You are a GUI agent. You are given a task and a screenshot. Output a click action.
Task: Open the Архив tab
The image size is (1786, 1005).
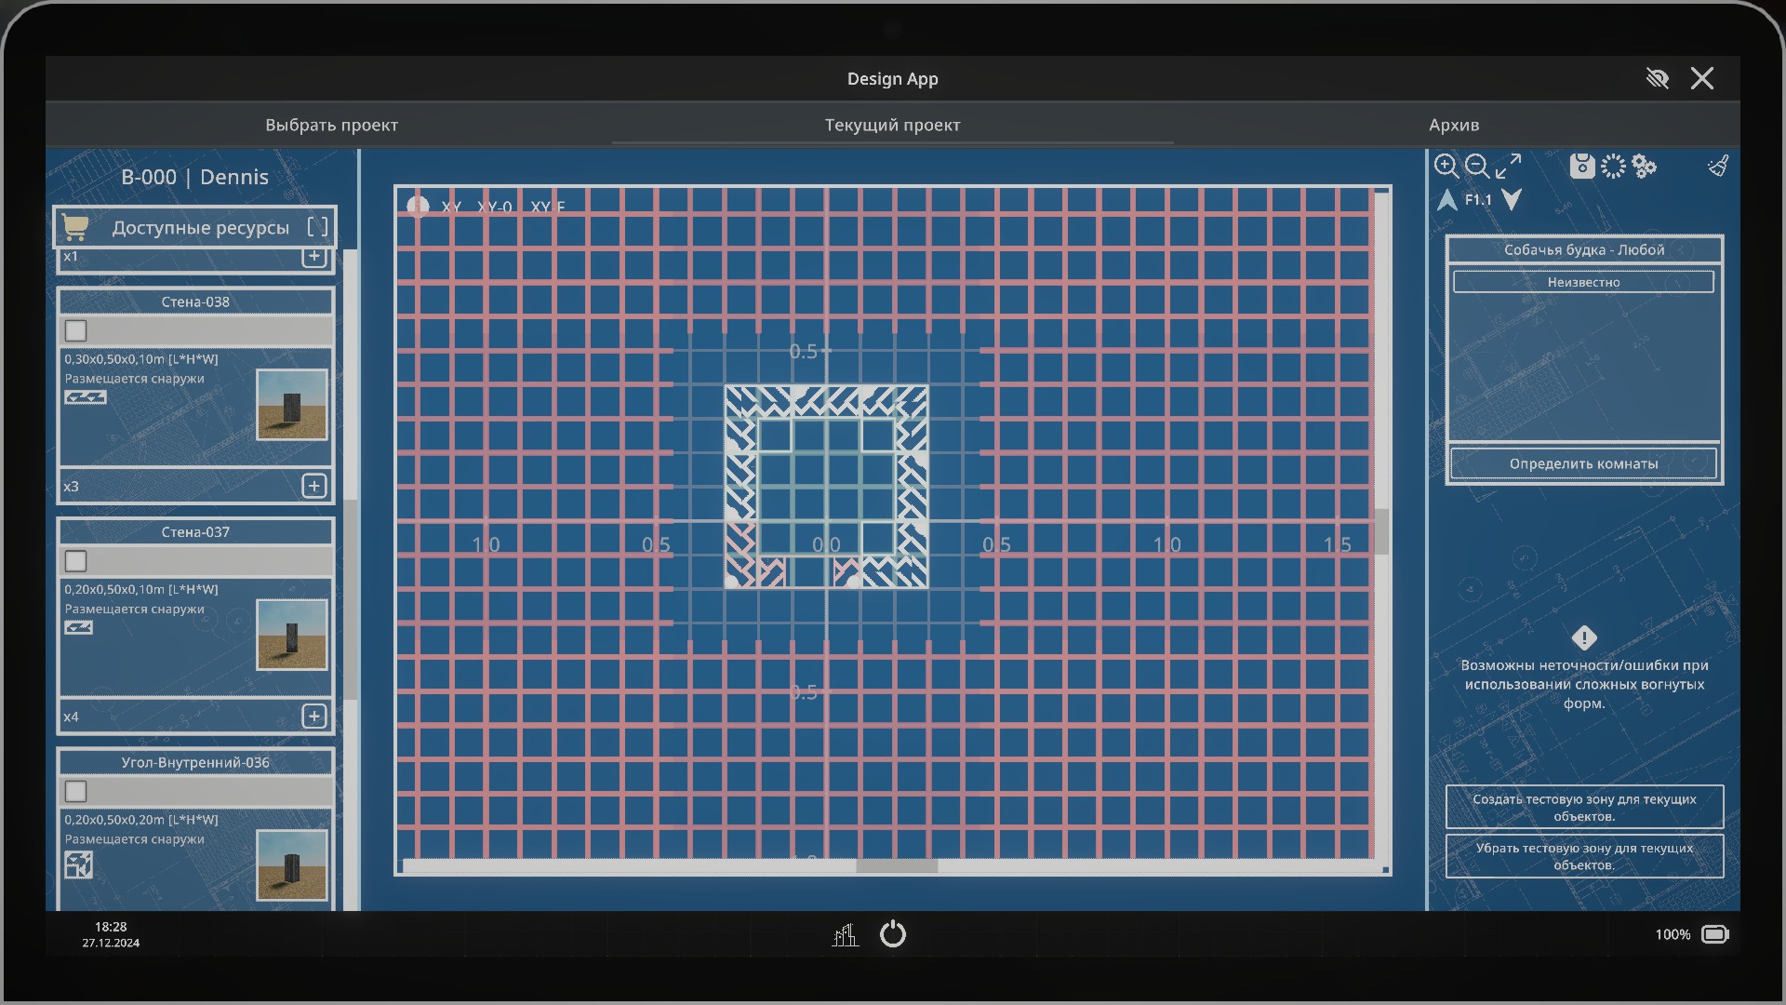coord(1453,125)
